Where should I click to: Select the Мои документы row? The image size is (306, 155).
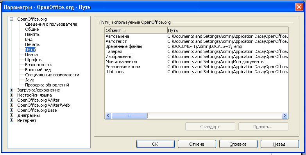pyautogui.click(x=196, y=62)
